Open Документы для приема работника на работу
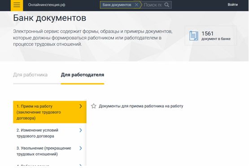This screenshot has height=168, width=249. 141,106
